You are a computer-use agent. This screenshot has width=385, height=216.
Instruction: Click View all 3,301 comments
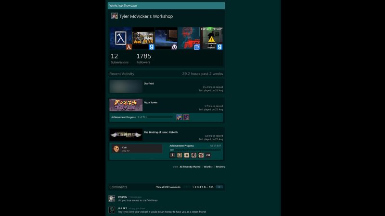168,187
